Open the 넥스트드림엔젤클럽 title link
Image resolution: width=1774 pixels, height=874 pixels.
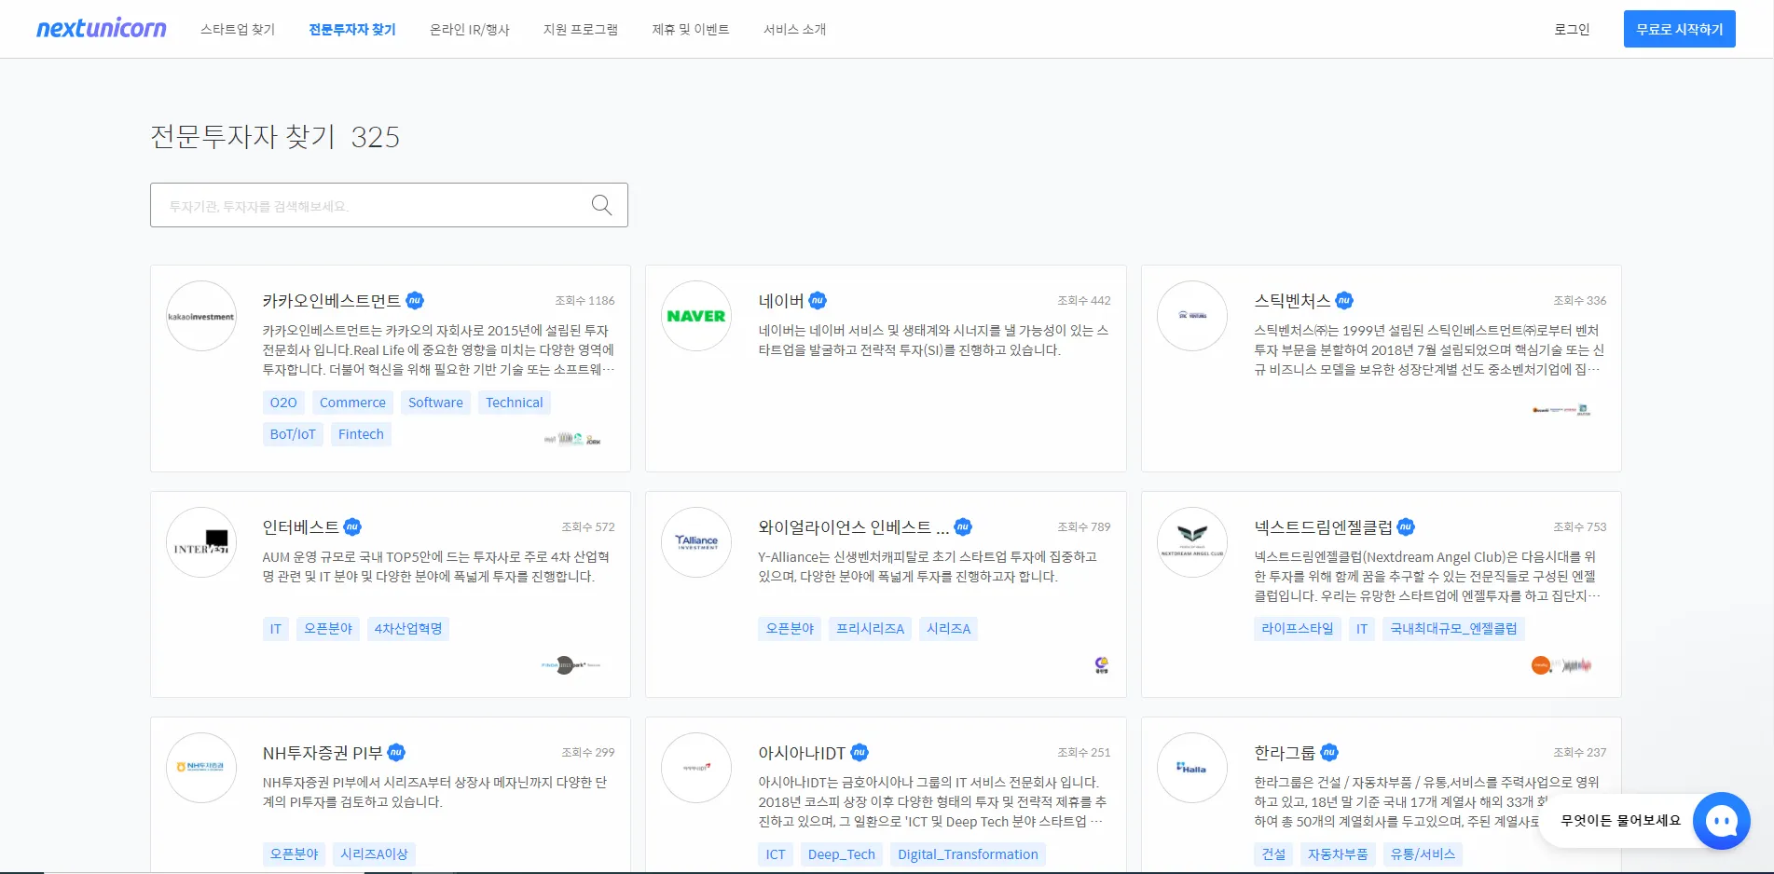pyautogui.click(x=1323, y=526)
